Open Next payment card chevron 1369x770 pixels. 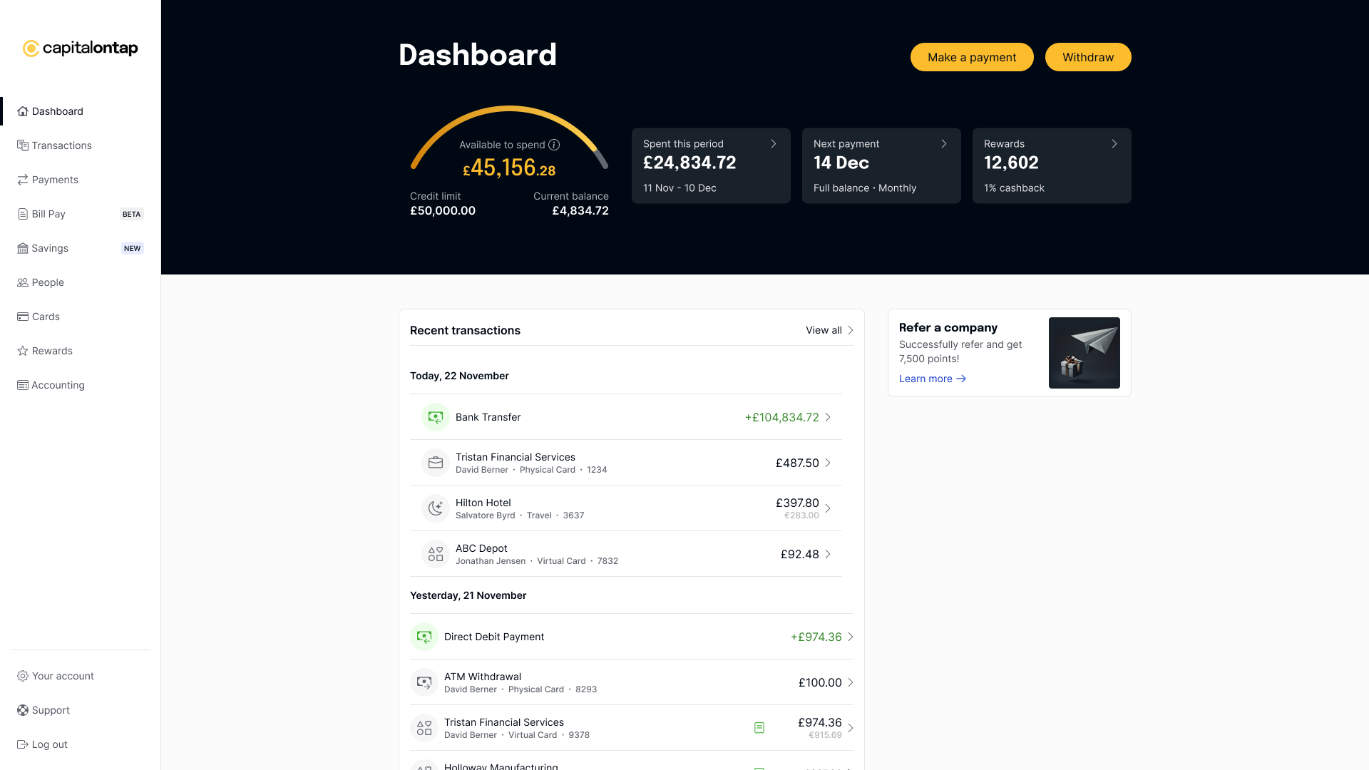(x=944, y=144)
